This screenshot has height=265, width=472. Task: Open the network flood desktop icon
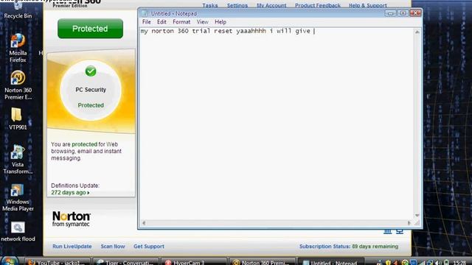pos(18,232)
